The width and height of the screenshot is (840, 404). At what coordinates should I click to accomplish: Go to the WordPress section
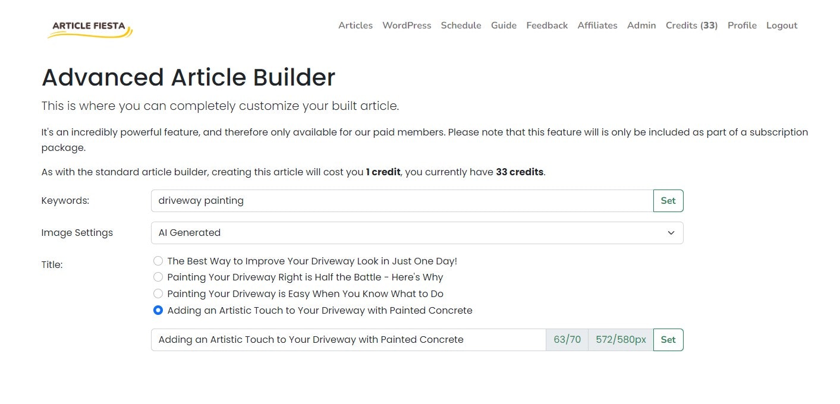(x=407, y=26)
